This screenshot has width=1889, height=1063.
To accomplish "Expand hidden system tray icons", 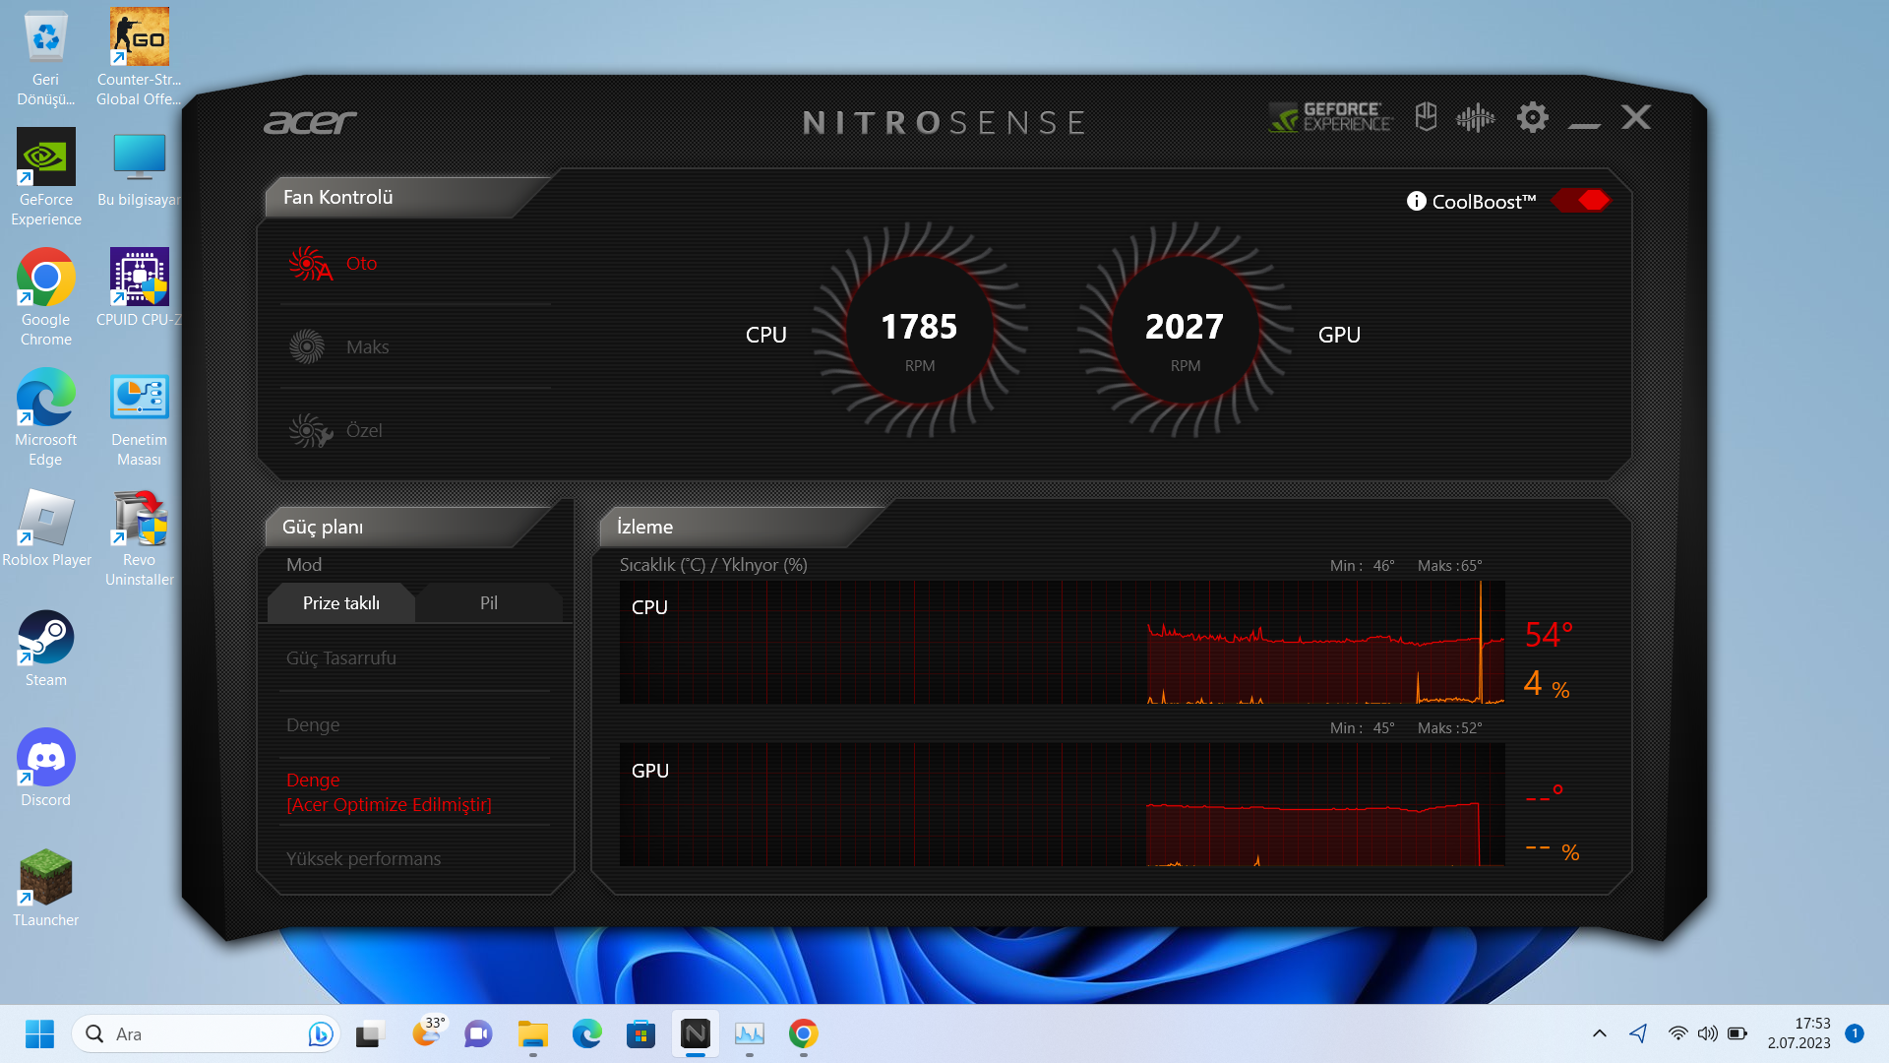I will pos(1600,1033).
